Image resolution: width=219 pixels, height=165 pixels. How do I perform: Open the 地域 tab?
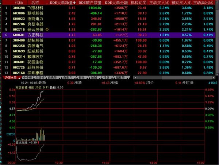[95, 77]
